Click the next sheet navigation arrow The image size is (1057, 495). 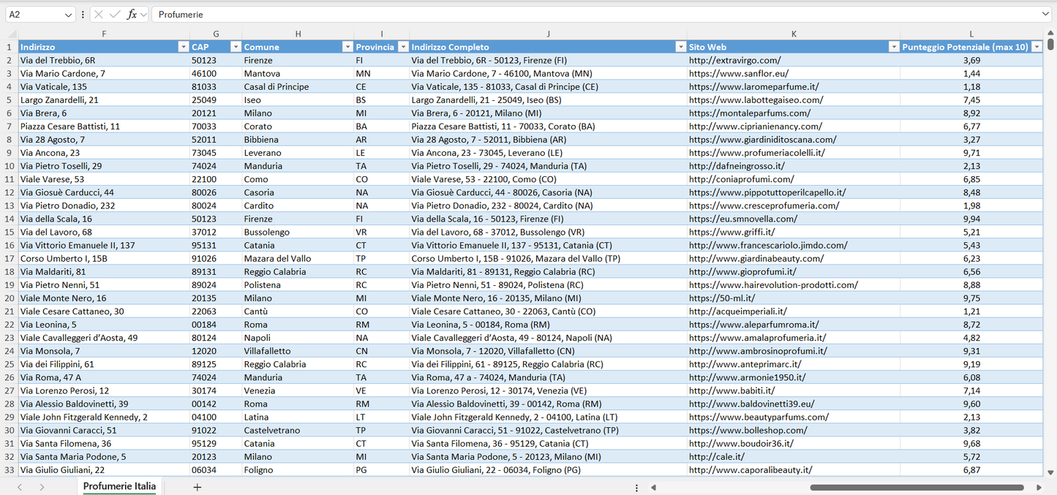point(42,487)
